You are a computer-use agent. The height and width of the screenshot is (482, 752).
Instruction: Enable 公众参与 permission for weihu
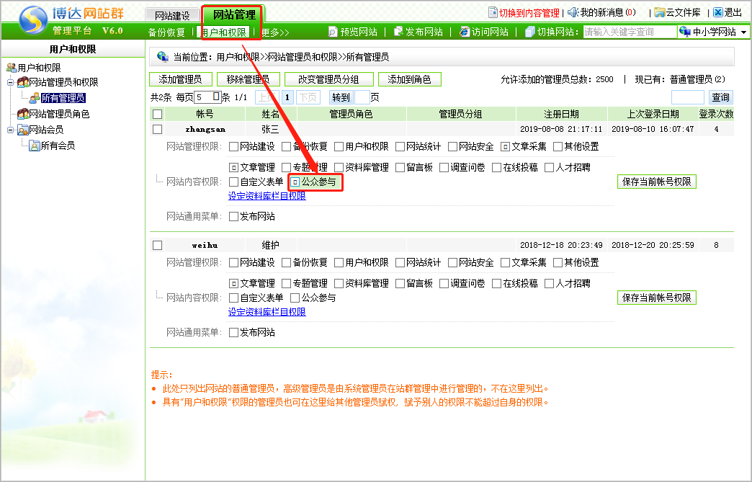click(295, 298)
